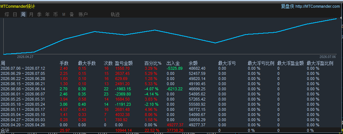This screenshot has height=134, width=343.
Task: Click the 2026.04.27 chart date marker
Action: point(25,57)
